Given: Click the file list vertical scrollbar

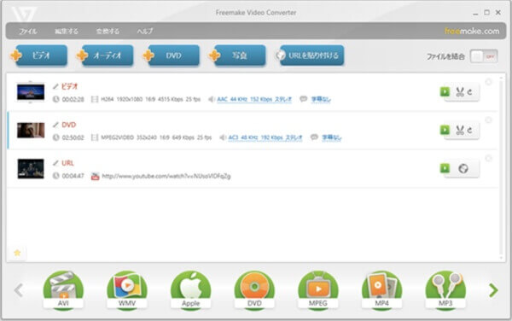Looking at the screenshot, I should 502,167.
